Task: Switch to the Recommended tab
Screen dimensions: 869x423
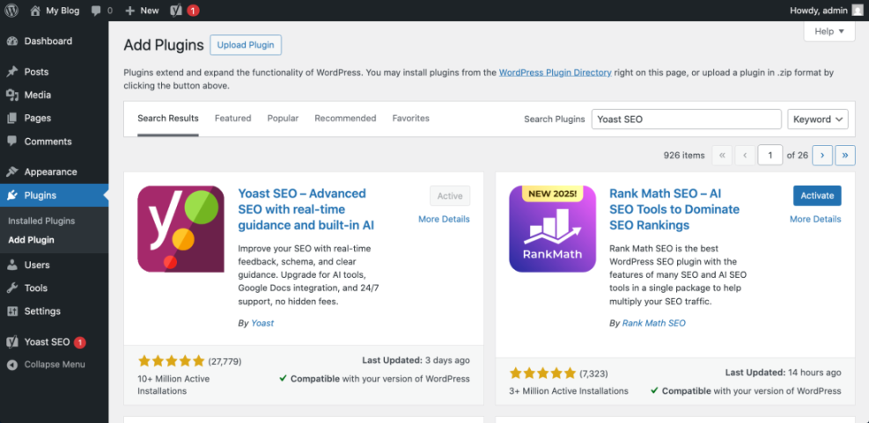Action: click(345, 118)
